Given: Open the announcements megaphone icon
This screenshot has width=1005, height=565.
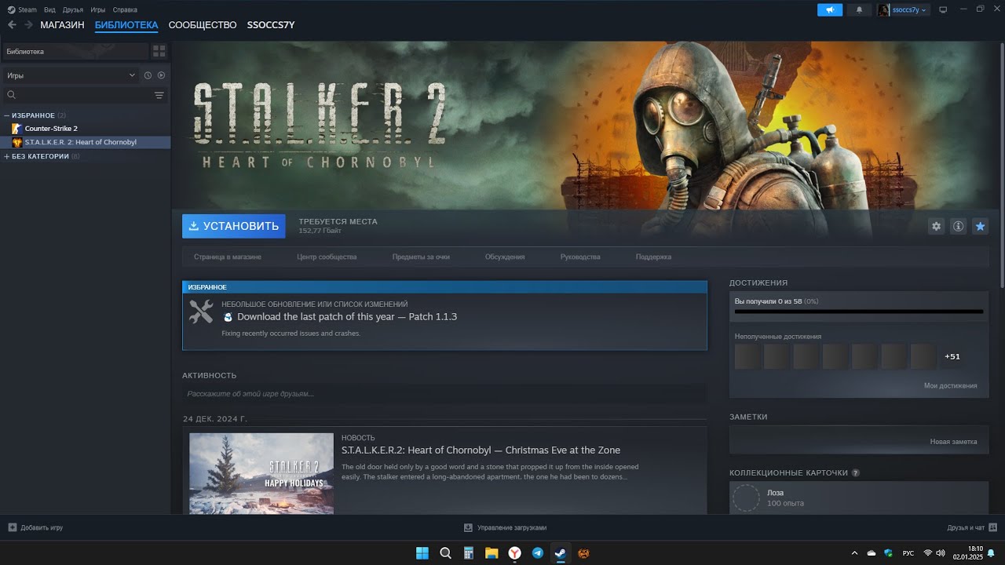Looking at the screenshot, I should [829, 9].
